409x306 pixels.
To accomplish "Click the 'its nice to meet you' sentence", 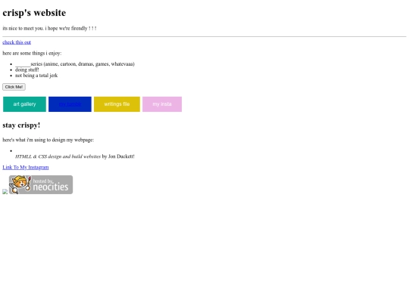I will 49,29.
